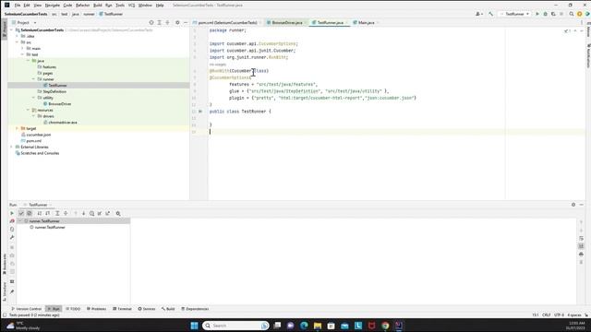The image size is (591, 332).
Task: Sort test results alphabetically in Run toolbar
Action: click(40, 213)
